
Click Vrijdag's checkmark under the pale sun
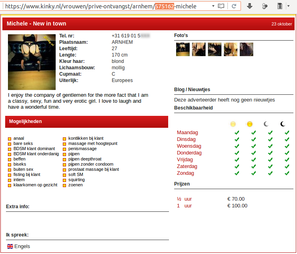(237, 160)
